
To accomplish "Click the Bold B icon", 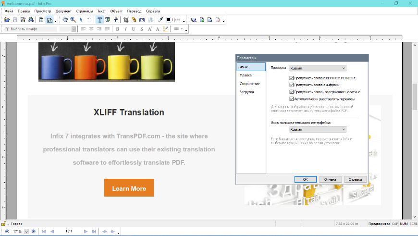I will coord(118,29).
